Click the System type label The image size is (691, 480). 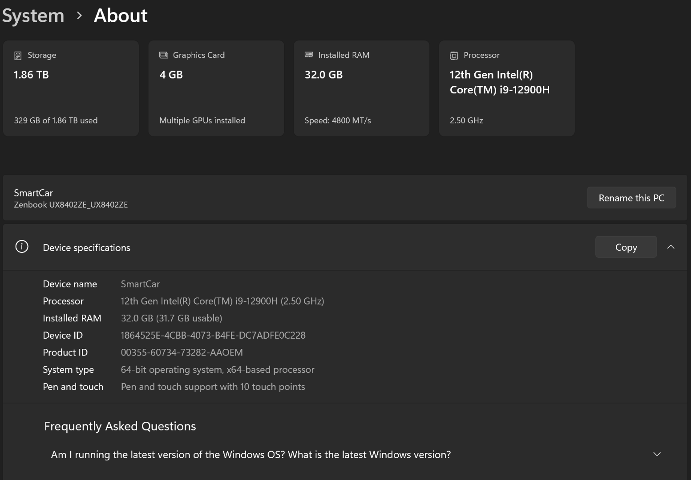[x=69, y=370]
